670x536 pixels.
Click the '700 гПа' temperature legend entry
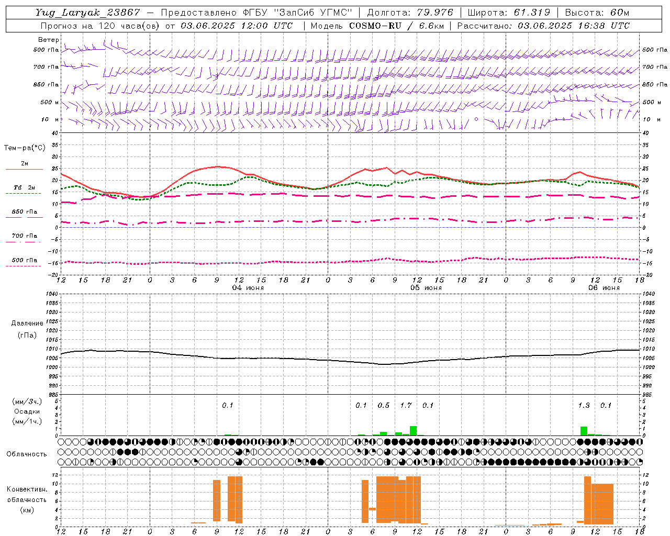[x=24, y=236]
